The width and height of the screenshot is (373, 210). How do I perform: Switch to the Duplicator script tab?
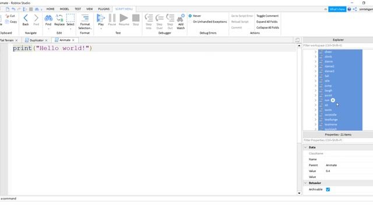click(36, 40)
